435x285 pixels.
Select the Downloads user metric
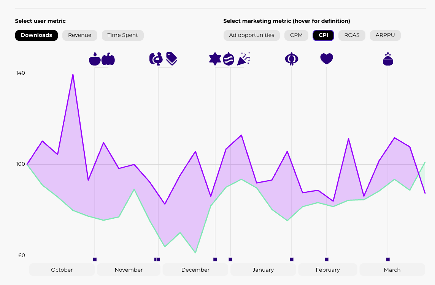pos(37,35)
